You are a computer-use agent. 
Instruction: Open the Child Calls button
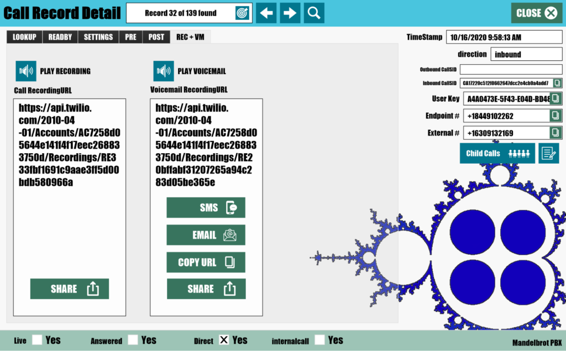[x=497, y=153]
